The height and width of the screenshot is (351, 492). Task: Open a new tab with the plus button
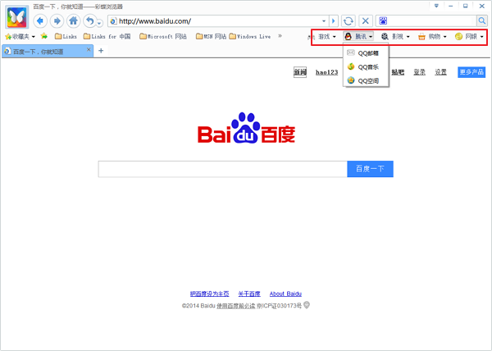point(101,51)
